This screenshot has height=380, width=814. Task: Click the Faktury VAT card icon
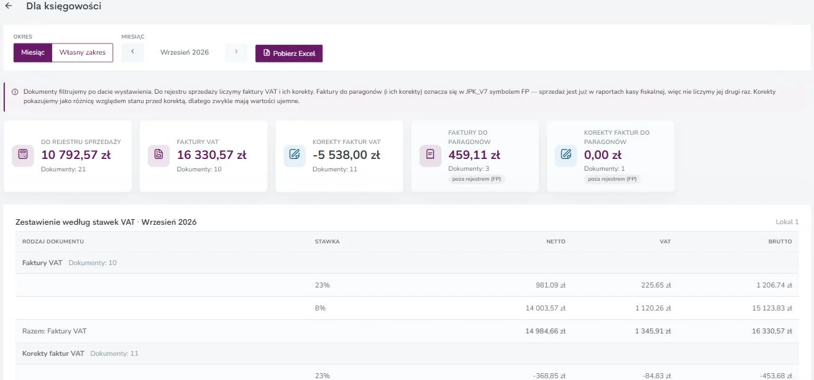pos(159,155)
